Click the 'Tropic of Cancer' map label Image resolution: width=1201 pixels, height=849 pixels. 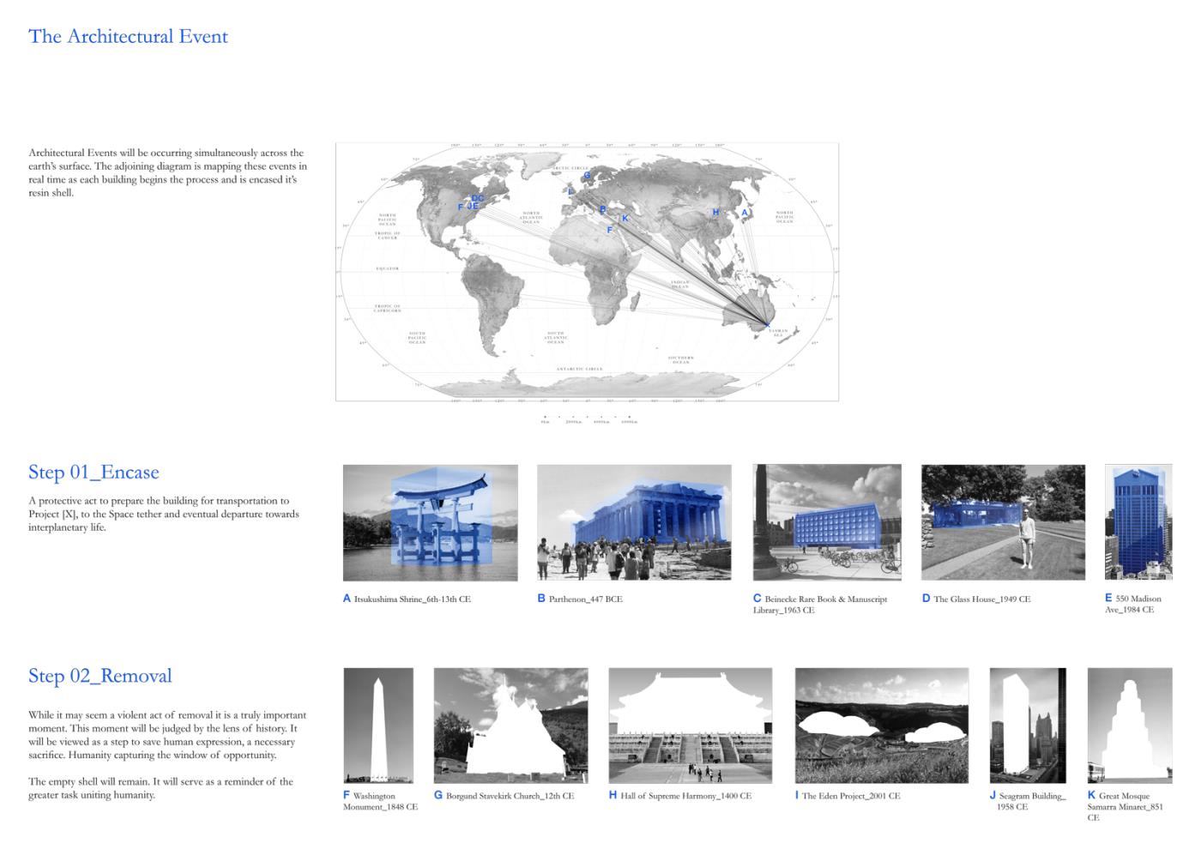[x=388, y=235]
